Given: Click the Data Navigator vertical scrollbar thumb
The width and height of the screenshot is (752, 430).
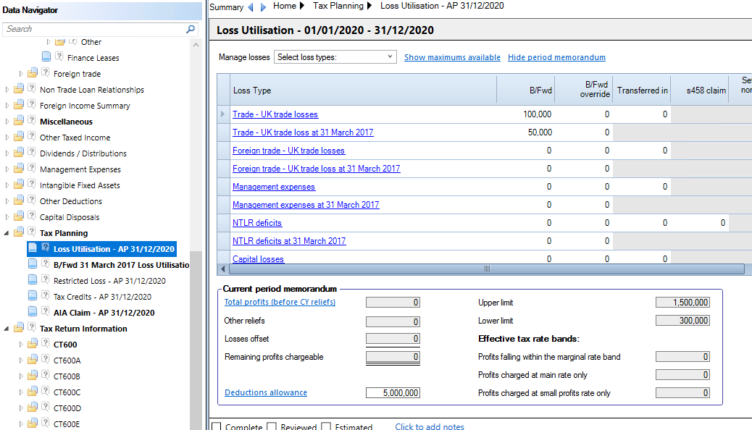Looking at the screenshot, I should (196, 340).
